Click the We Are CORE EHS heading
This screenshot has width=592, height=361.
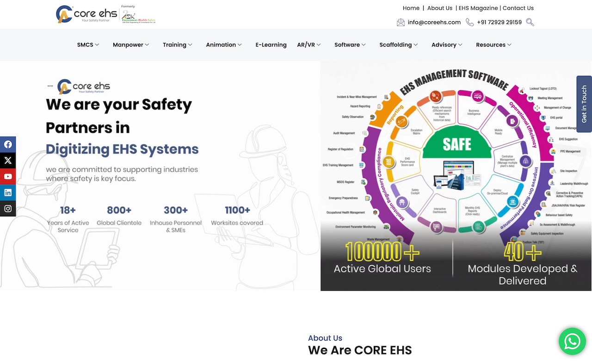coord(360,350)
